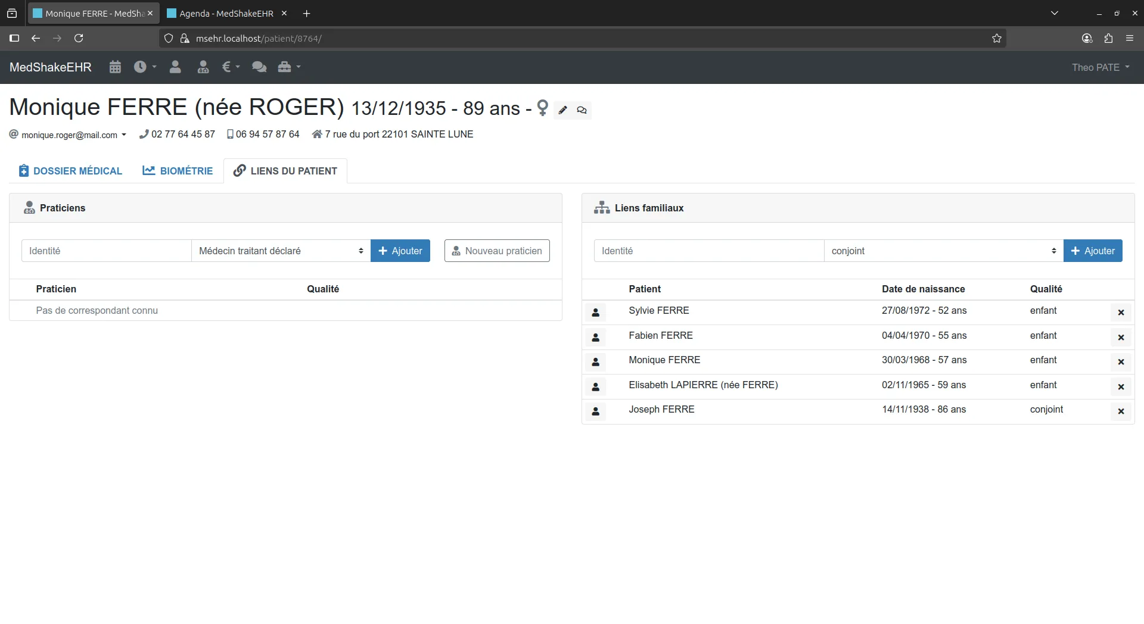Open the patient comments speech bubble icon
The height and width of the screenshot is (624, 1144).
click(x=582, y=110)
